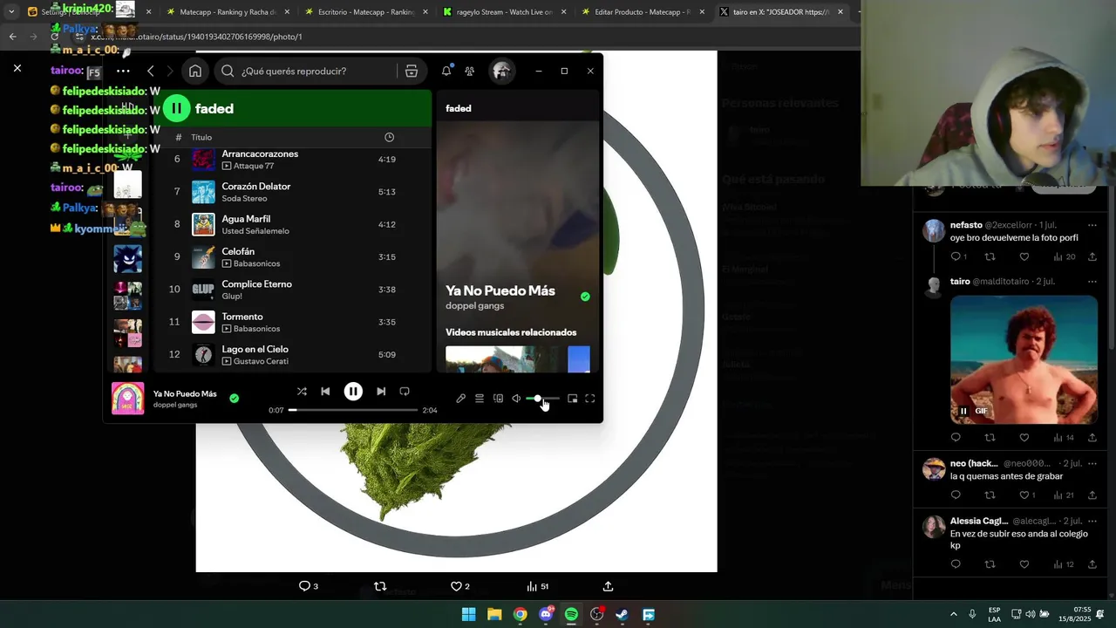Pause the faded playlist with green button
This screenshot has width=1116, height=628.
coord(176,108)
